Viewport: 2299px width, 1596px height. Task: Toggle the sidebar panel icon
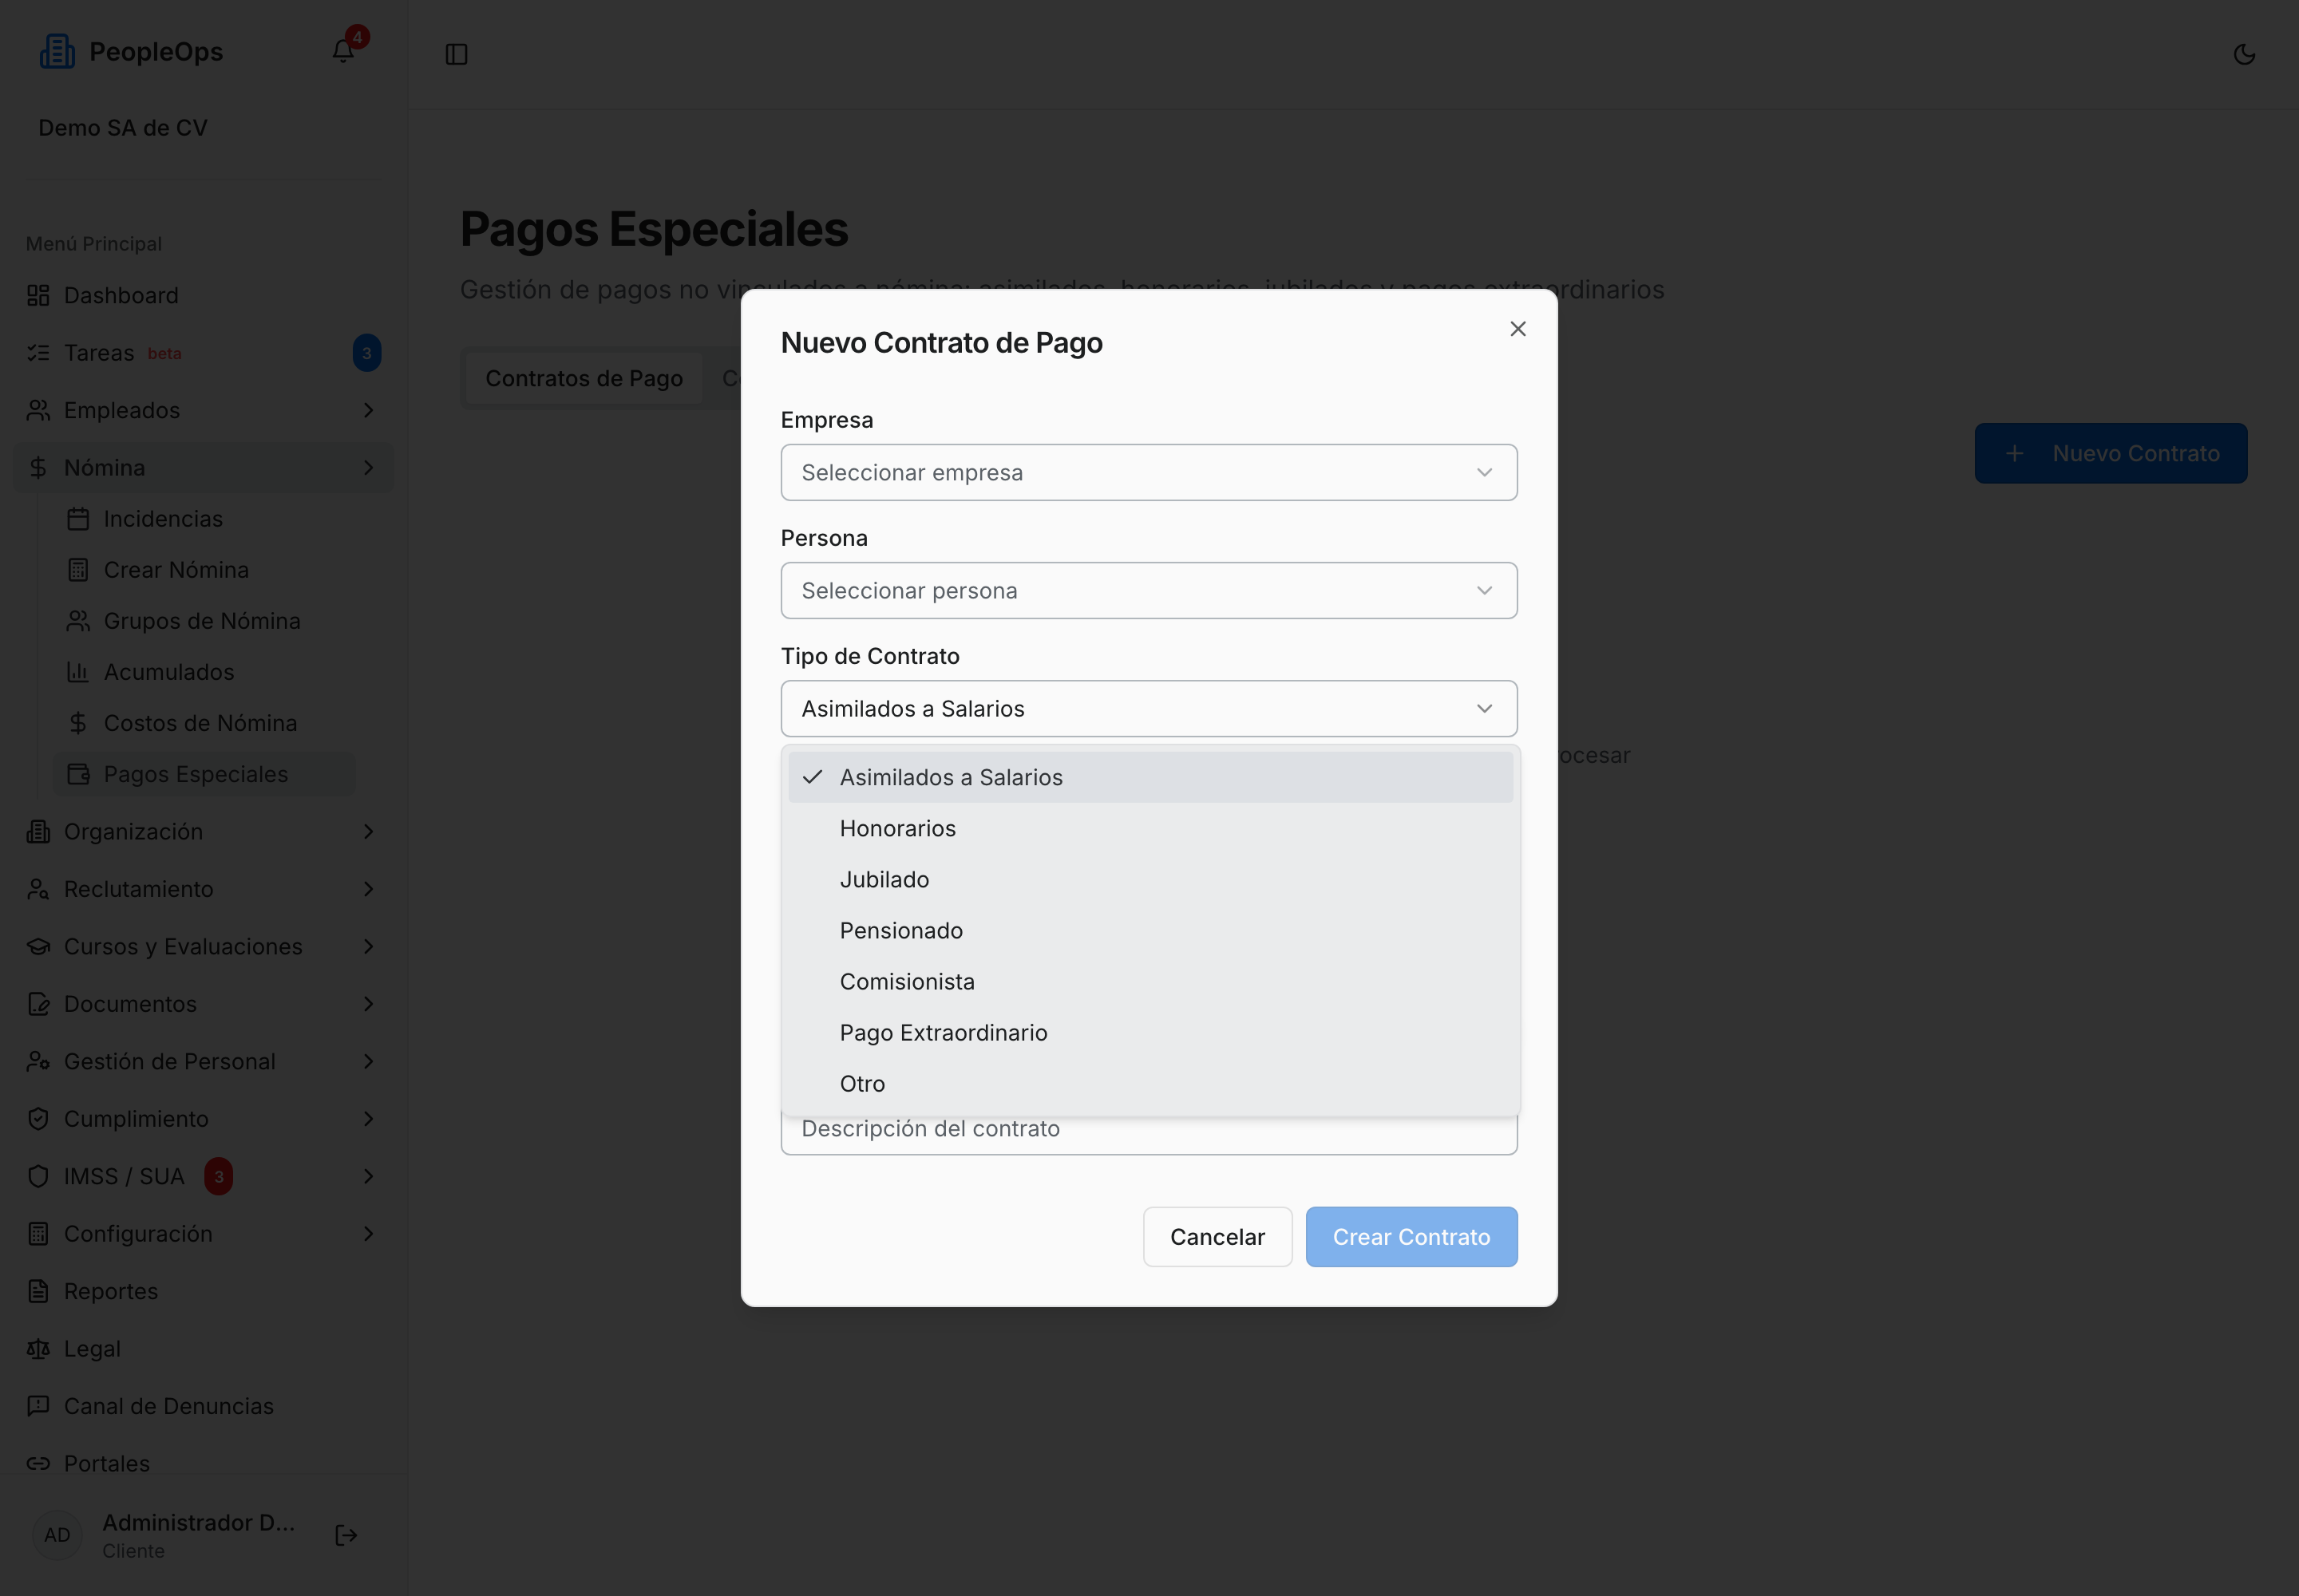pos(456,54)
